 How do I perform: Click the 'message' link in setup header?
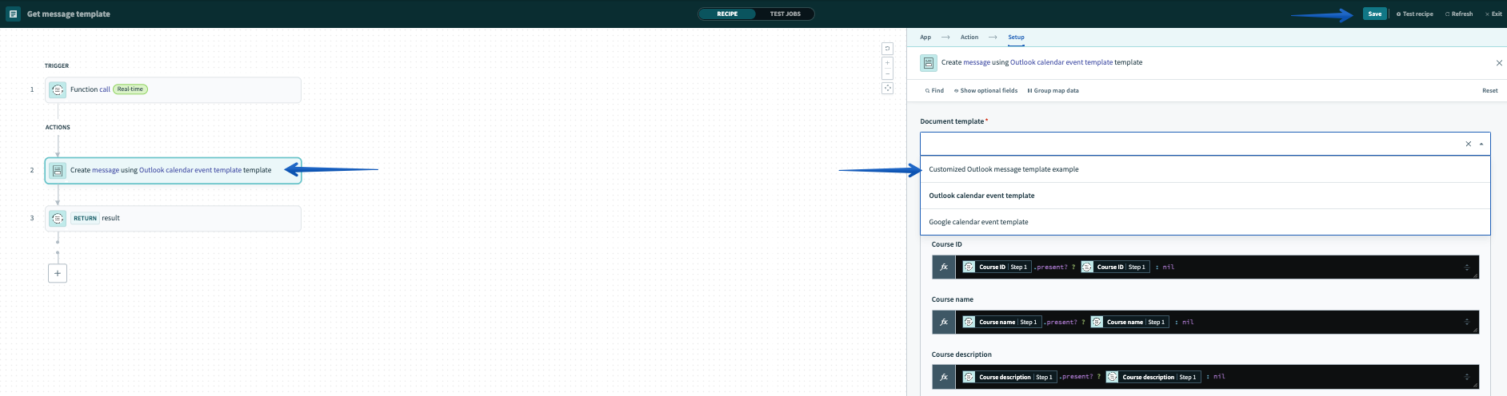click(x=977, y=62)
